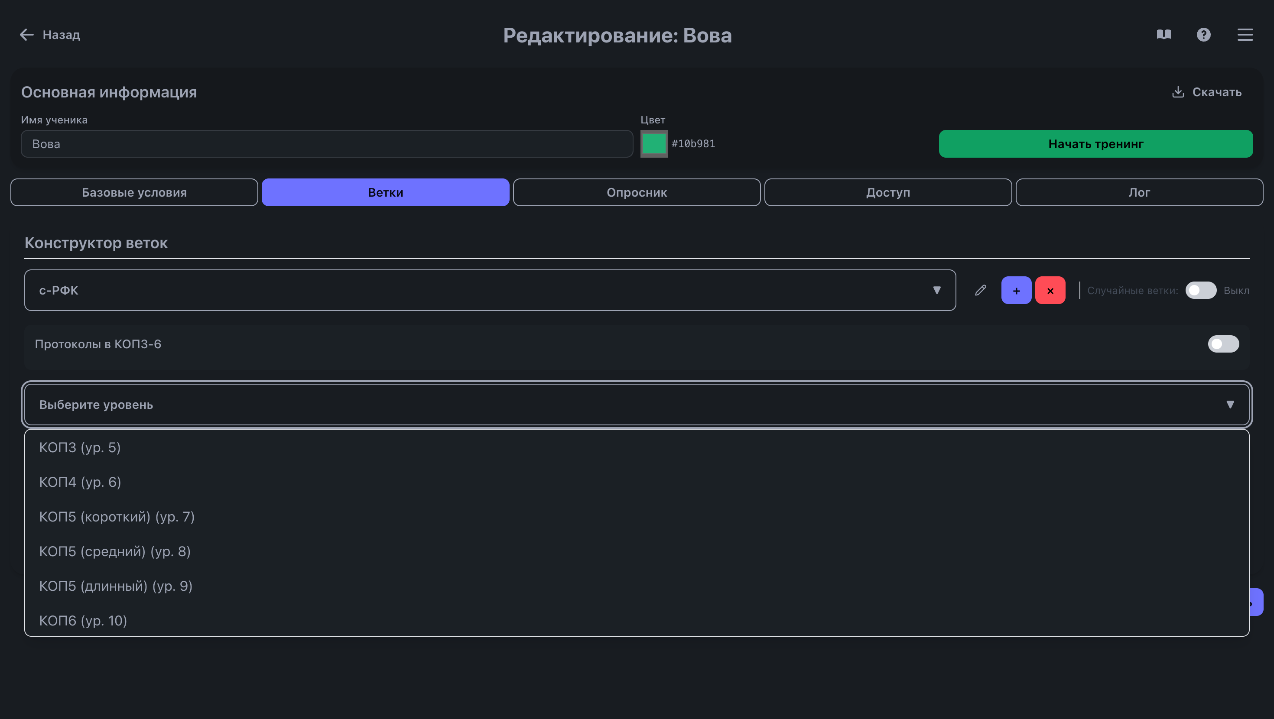
Task: Choose КОП3 (ур. 5) from list
Action: pos(80,447)
